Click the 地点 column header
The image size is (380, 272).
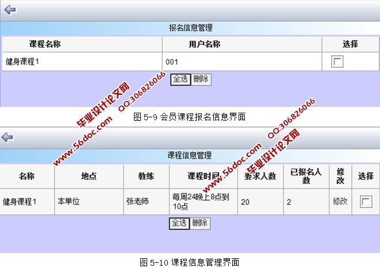[x=89, y=176]
